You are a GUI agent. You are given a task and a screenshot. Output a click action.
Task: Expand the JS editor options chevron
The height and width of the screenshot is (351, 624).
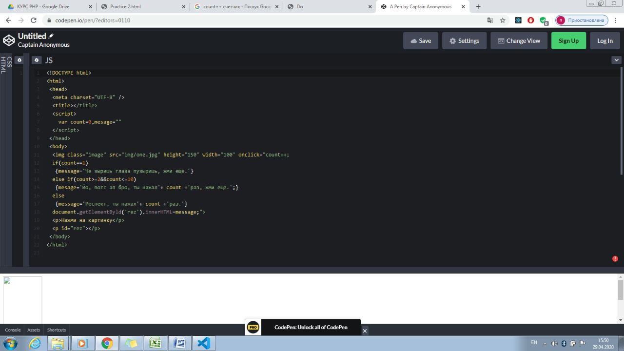pos(616,60)
